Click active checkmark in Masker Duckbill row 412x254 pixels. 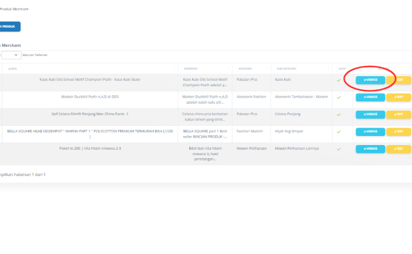pyautogui.click(x=339, y=97)
